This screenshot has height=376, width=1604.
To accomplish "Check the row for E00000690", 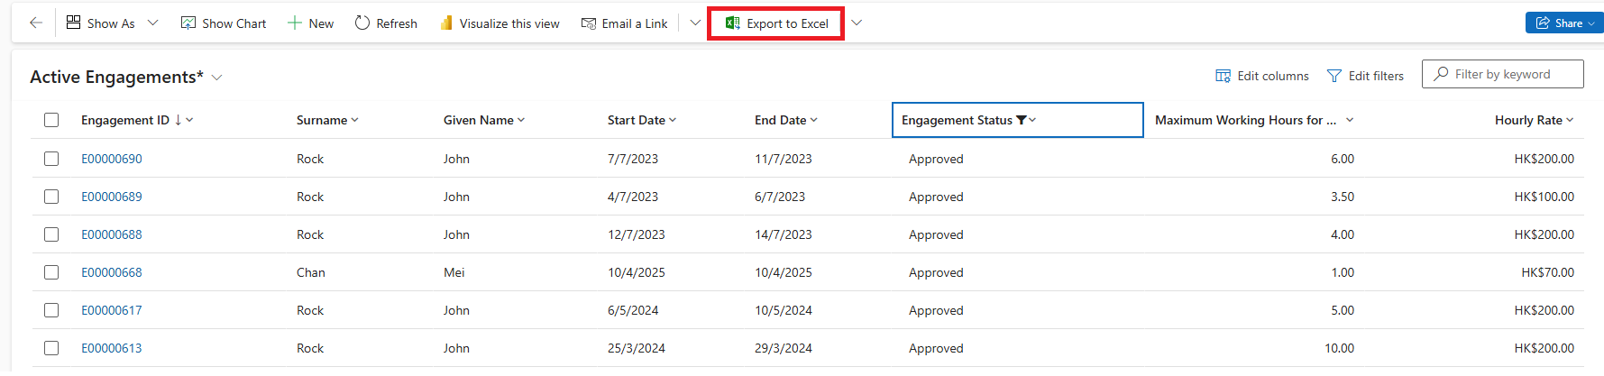I will (x=51, y=159).
